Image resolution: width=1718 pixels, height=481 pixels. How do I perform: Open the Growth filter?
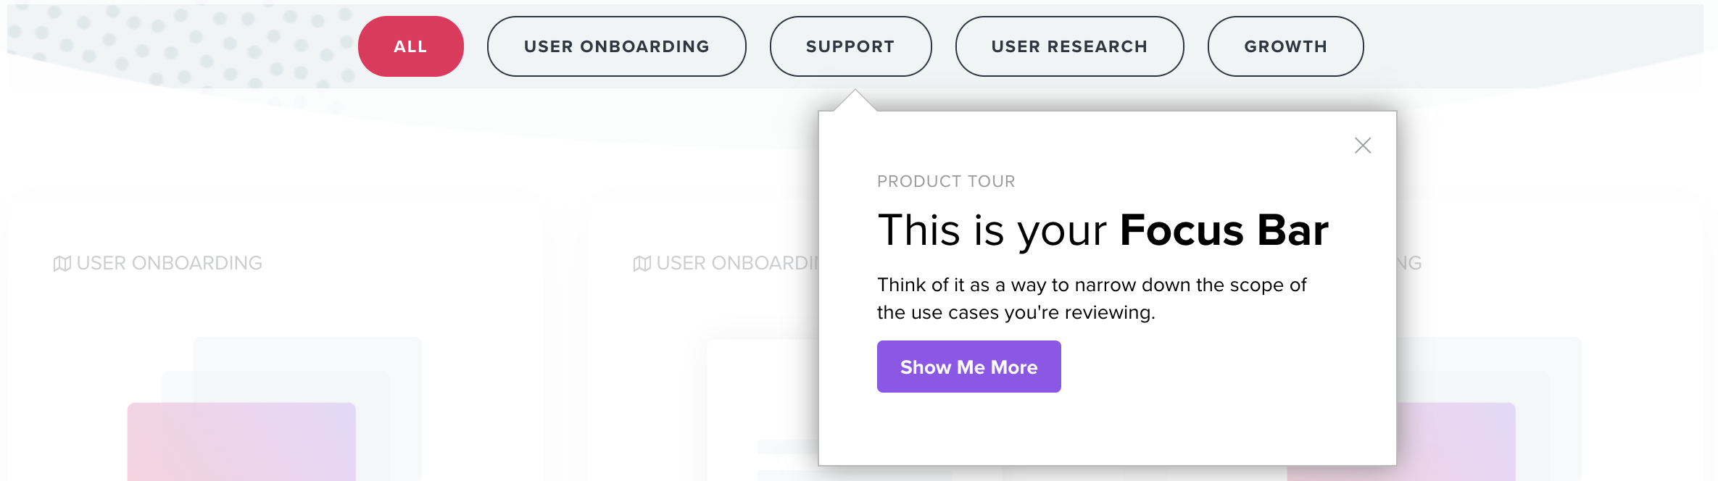tap(1285, 46)
